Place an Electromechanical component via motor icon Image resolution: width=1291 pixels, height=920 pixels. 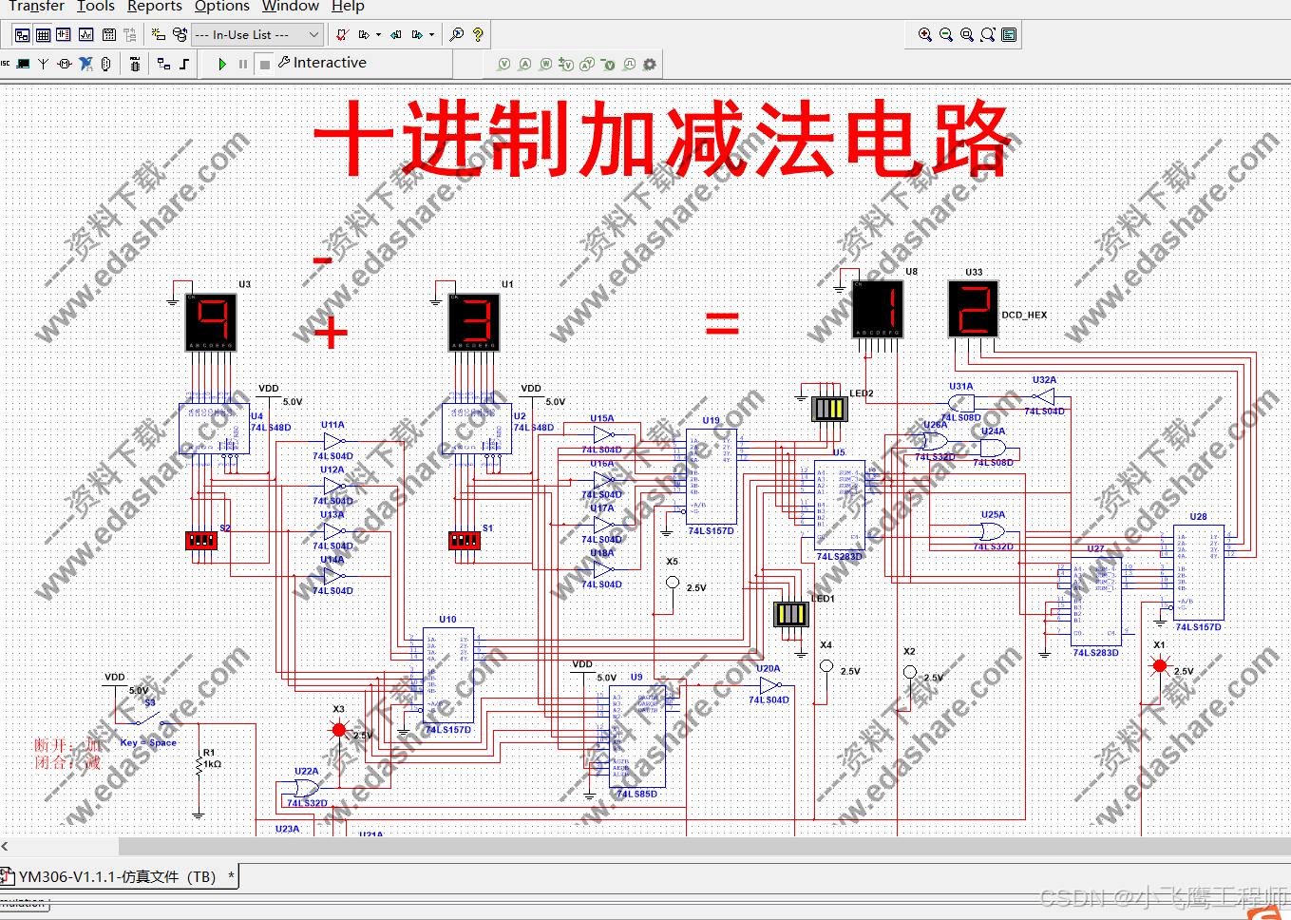pyautogui.click(x=65, y=64)
